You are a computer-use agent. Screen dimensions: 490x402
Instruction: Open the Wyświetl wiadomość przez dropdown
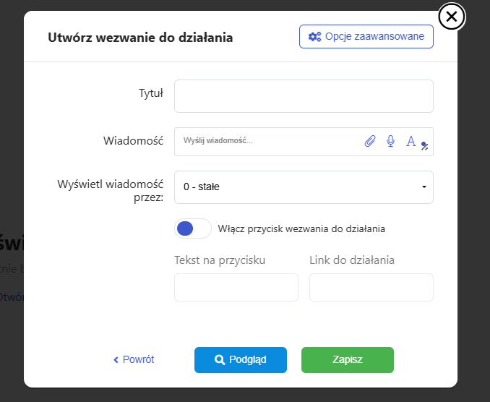[x=304, y=187]
